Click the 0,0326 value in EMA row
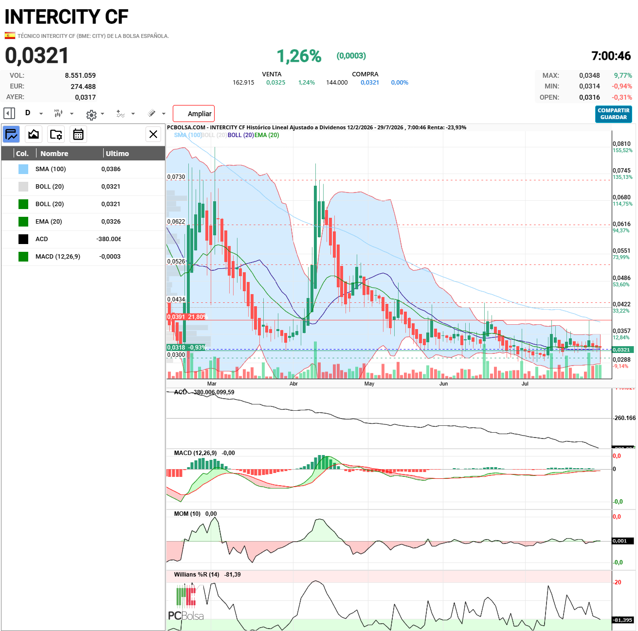Image resolution: width=638 pixels, height=631 pixels. pos(111,222)
